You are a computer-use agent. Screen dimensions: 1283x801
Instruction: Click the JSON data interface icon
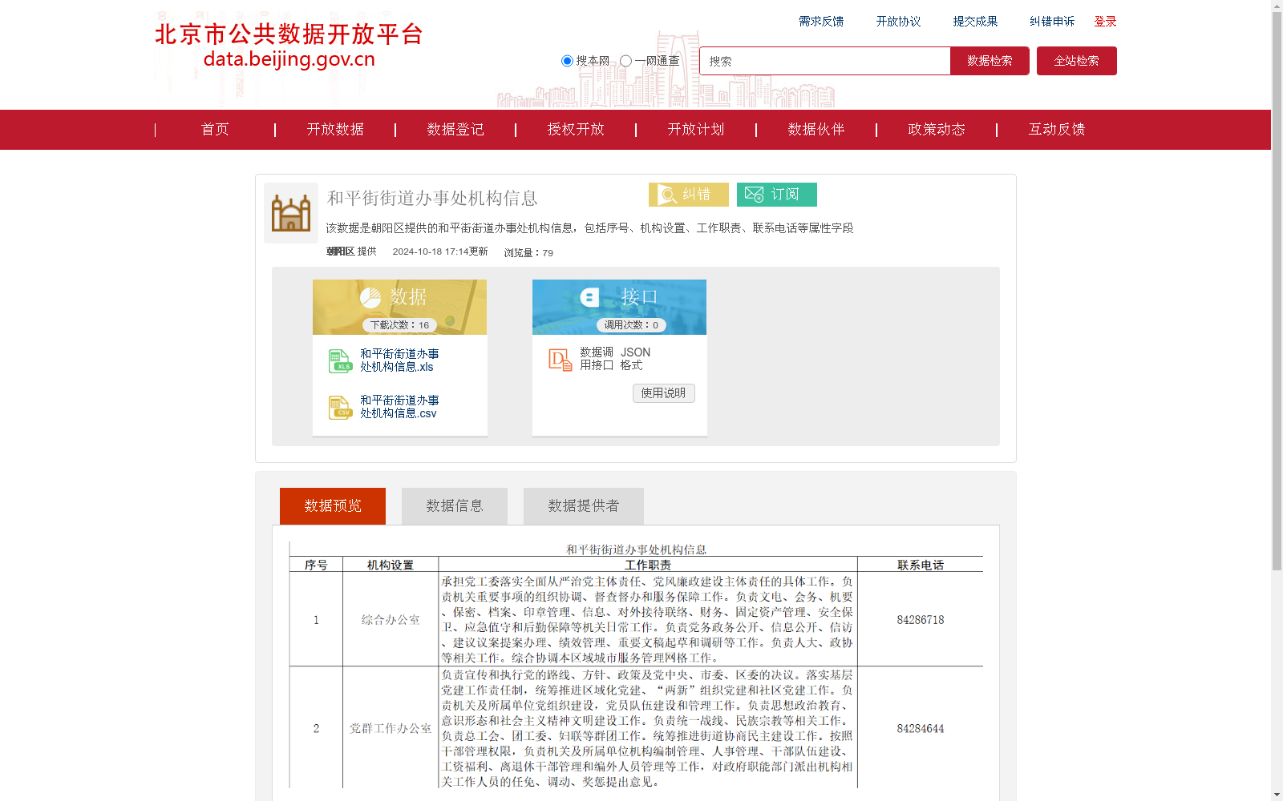pos(560,360)
